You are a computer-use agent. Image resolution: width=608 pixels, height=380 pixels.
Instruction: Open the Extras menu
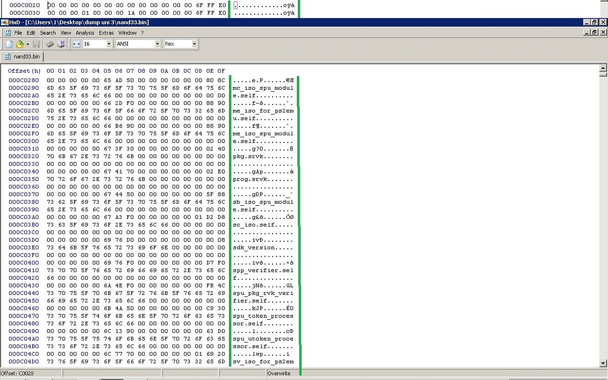tap(106, 33)
